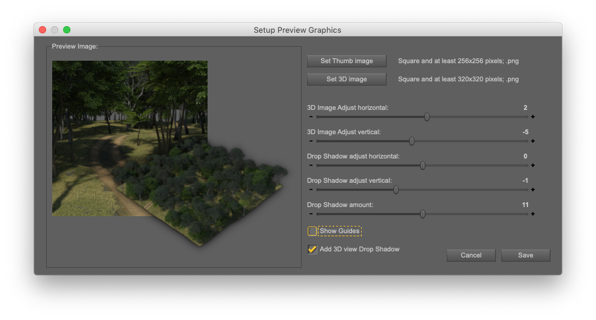
Task: Close the dialog with the red button
Action: click(42, 30)
